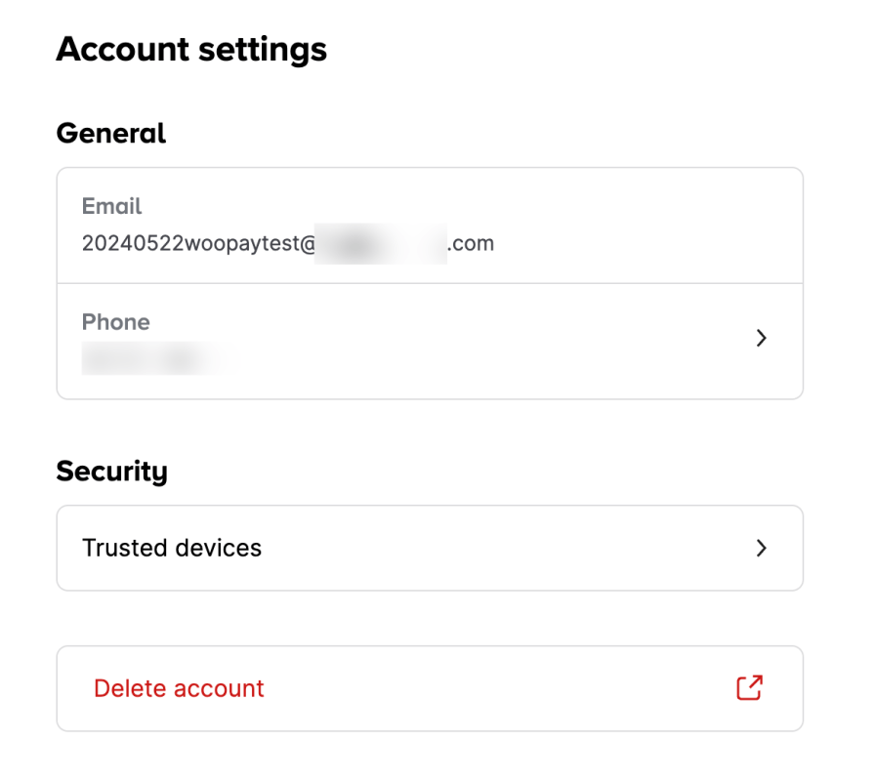Click the blank space right of the email address
Viewport: 875px width, 782px height.
click(635, 243)
